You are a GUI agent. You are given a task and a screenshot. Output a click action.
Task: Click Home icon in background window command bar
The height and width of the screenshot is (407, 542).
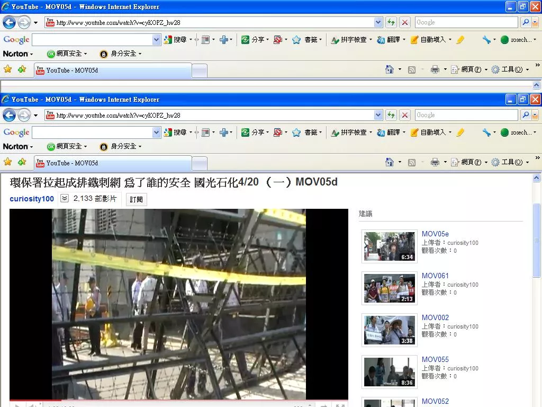point(390,69)
